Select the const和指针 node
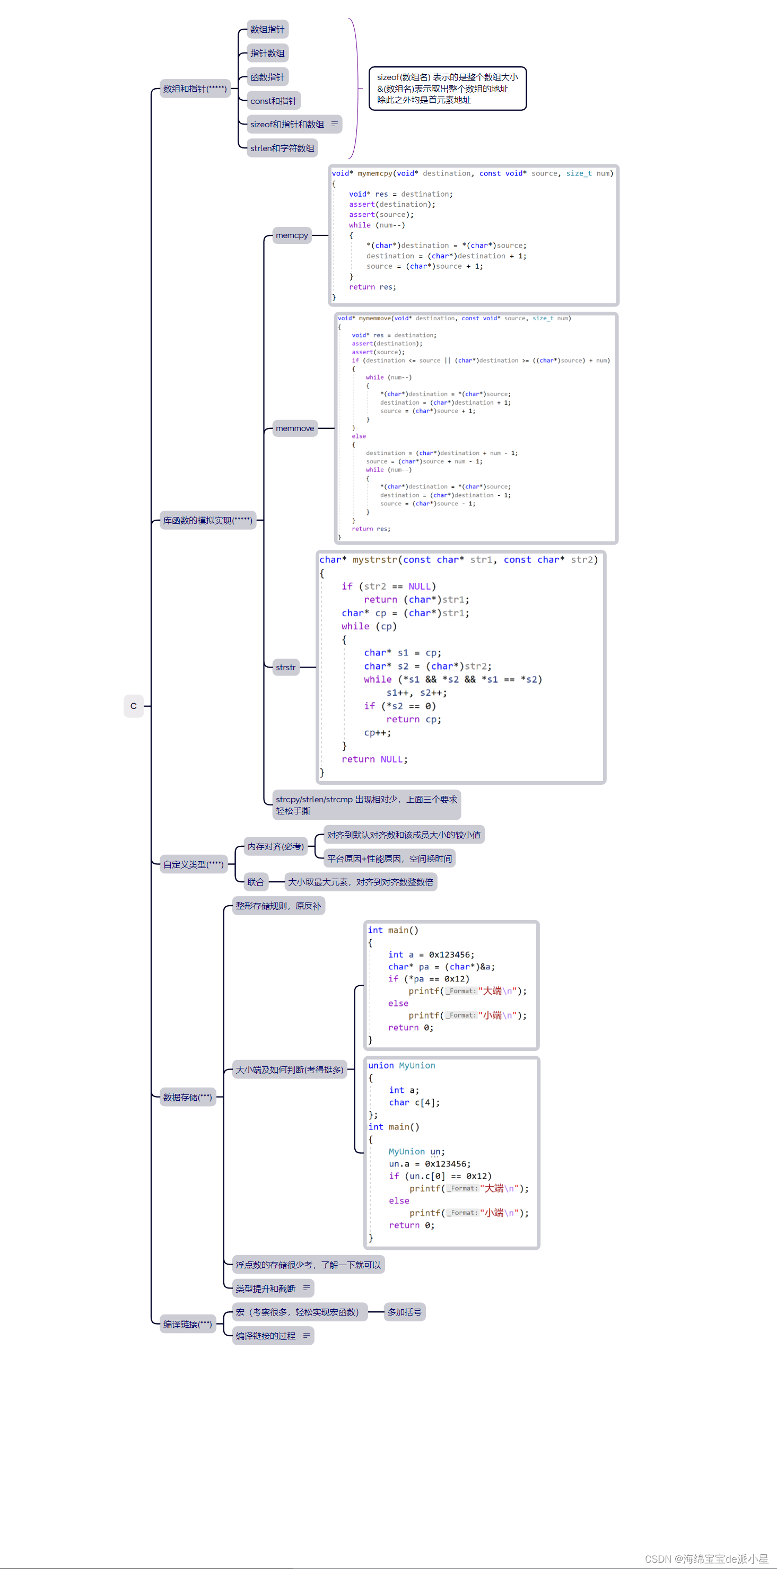Viewport: 777px width, 1569px height. (x=274, y=101)
